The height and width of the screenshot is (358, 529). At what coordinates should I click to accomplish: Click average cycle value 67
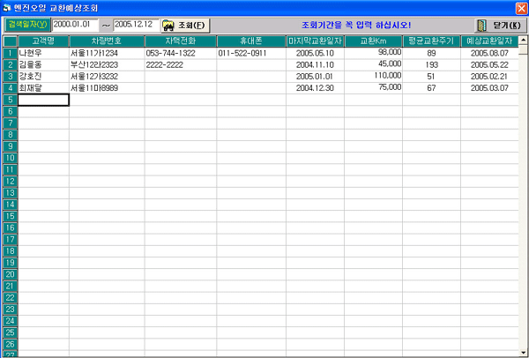pos(431,88)
